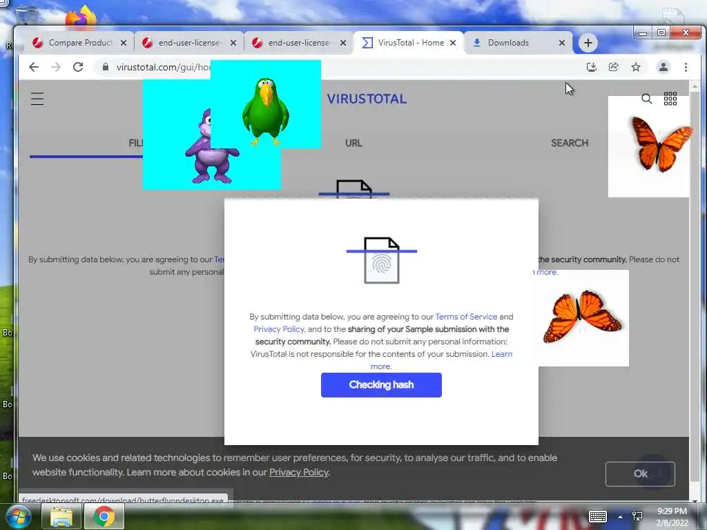Click the green parrot desktop character
Screen dimensions: 707x530
(x=266, y=111)
